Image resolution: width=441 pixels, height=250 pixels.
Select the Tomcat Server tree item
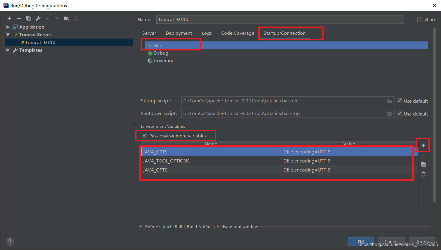pyautogui.click(x=35, y=34)
